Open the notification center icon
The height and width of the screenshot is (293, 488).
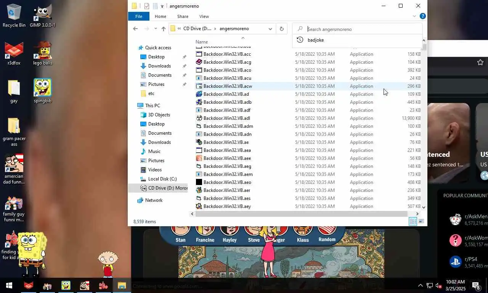[476, 285]
